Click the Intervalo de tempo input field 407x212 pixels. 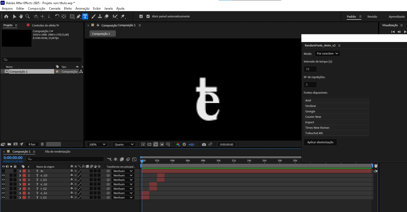(310, 69)
